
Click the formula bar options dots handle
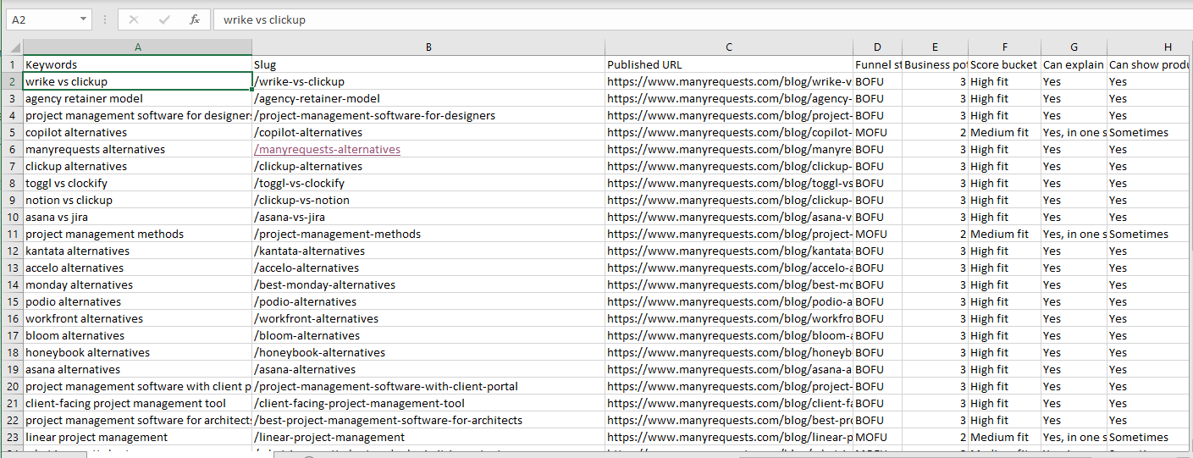tap(104, 19)
